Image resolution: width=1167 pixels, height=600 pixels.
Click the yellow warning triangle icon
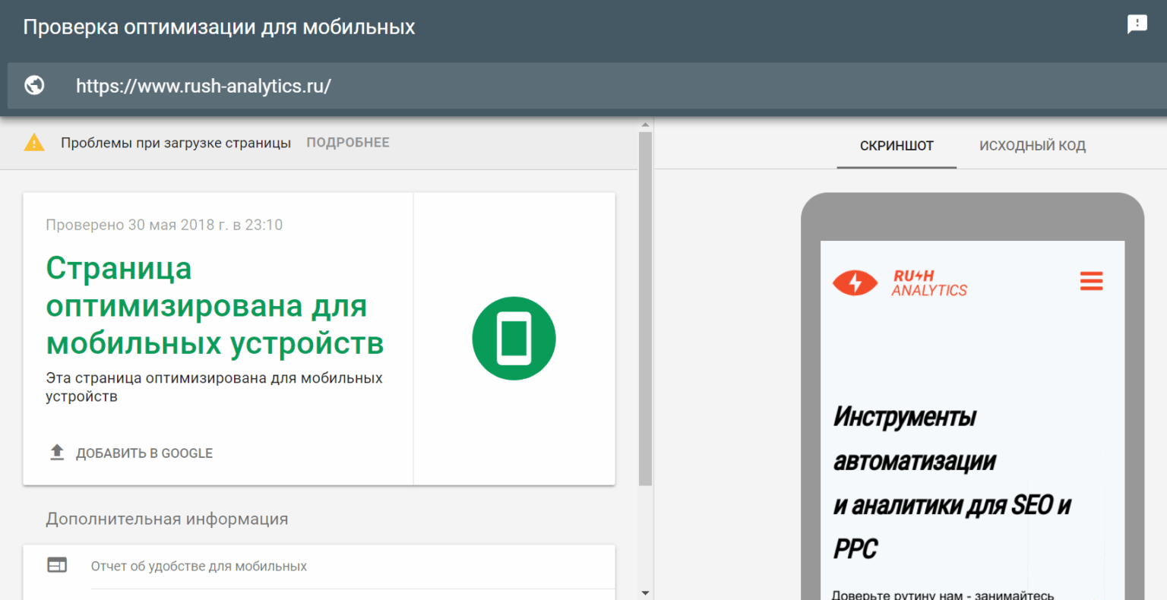point(34,143)
